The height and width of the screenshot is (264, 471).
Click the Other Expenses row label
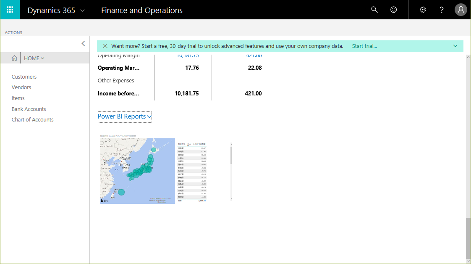[115, 81]
